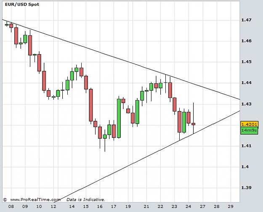The height and width of the screenshot is (212, 263).
Task: Click the 1.41 price axis label
Action: [247, 146]
